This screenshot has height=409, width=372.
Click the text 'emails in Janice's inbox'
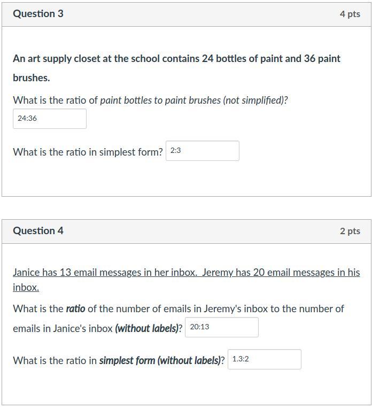pyautogui.click(x=63, y=328)
